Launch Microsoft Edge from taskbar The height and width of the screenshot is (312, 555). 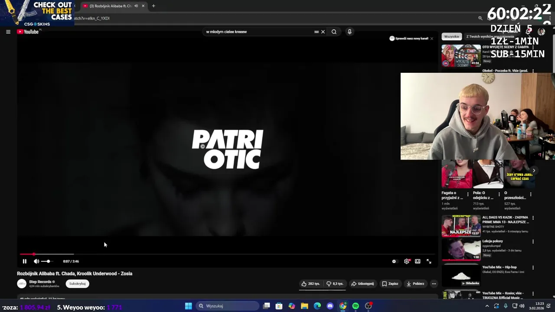[317, 306]
